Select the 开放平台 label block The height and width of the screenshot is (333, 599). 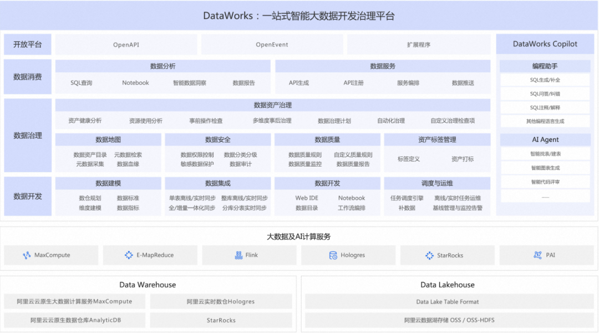tap(28, 44)
